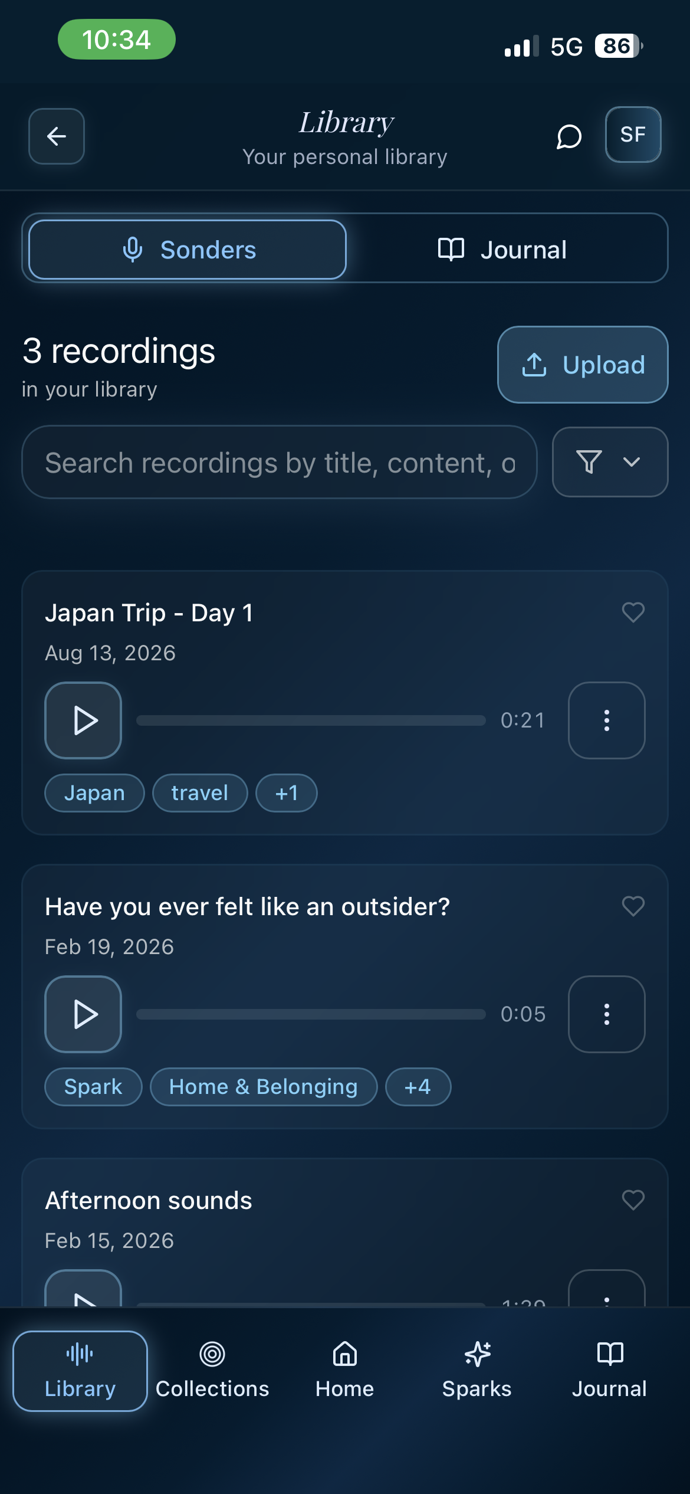Seek within the Japan Trip progress bar
This screenshot has width=690, height=1494.
tap(311, 720)
